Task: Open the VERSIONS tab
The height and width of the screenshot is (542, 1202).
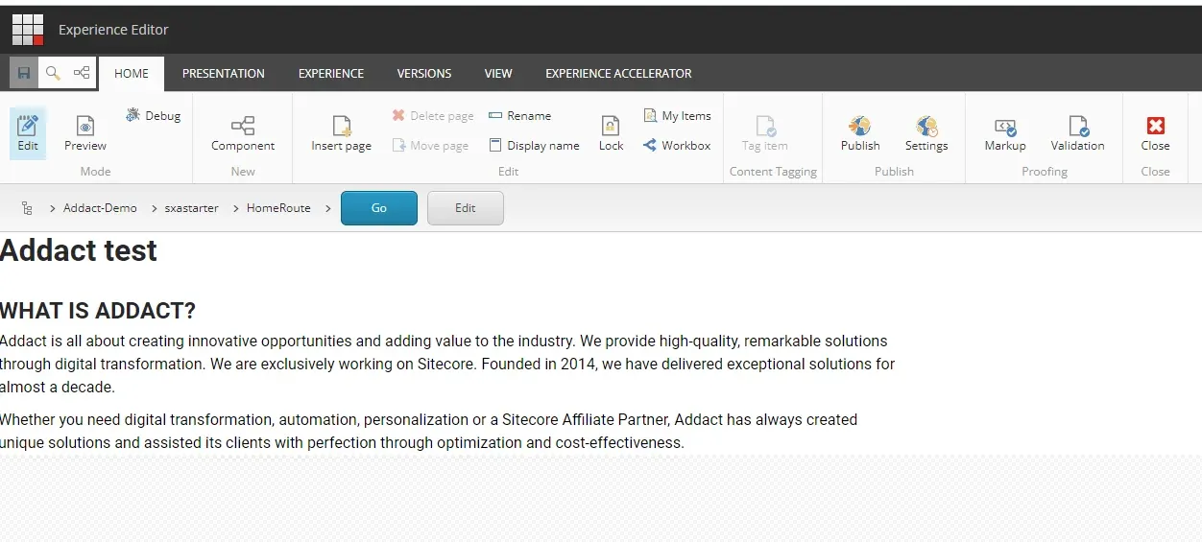Action: (424, 73)
